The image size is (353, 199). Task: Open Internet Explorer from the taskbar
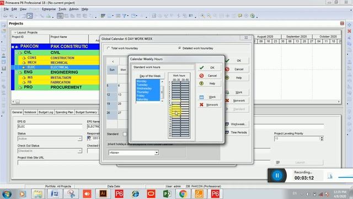pyautogui.click(x=135, y=193)
